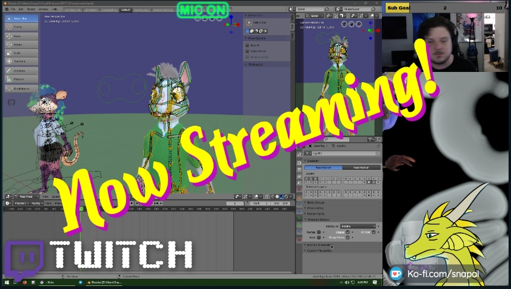Collapse the Skeleton panel
Screen dimensions: 511x289
pos(313,161)
